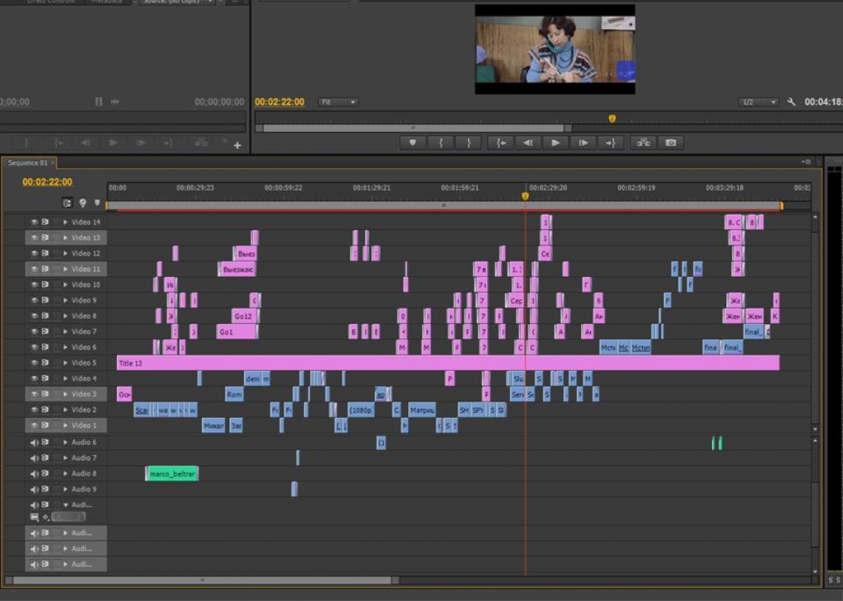
Task: Expand the Video 3 track
Action: click(x=66, y=394)
